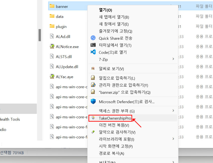Screen dimensions: 213x163
Task: Select 관리자 권한으로 압축하기(Y) entry
Action: pyautogui.click(x=133, y=85)
